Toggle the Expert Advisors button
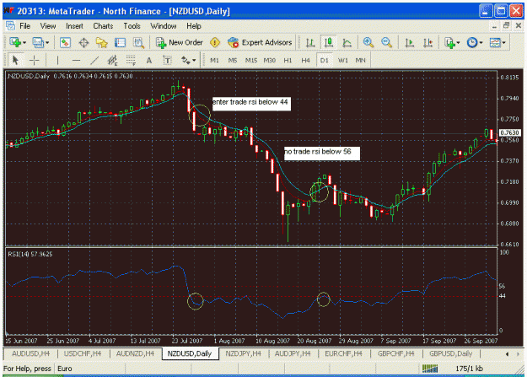 coord(260,43)
